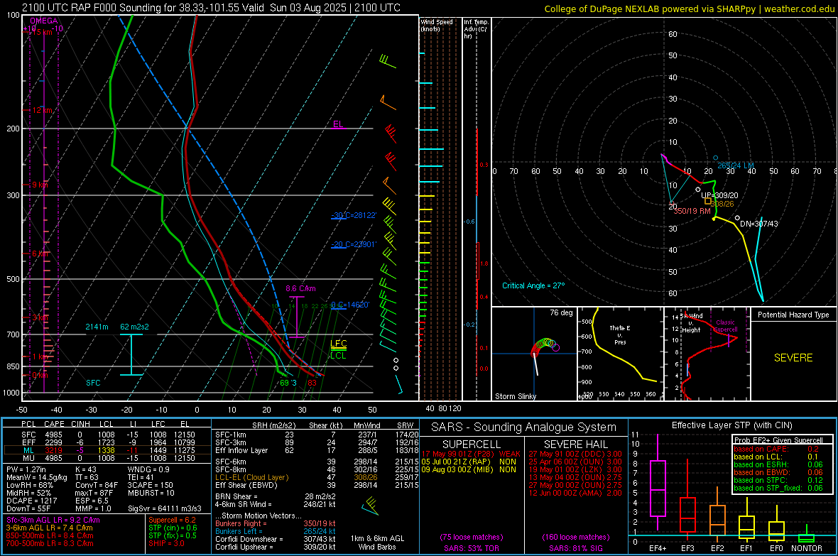Screen dimensions: 838x556
Task: Select the MU parcel row in CAPE table
Action: pyautogui.click(x=107, y=458)
